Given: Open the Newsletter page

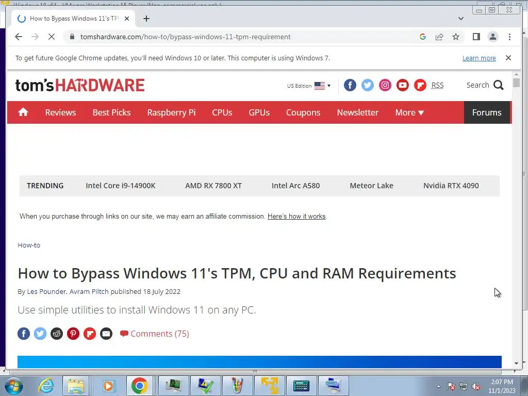Looking at the screenshot, I should click(358, 112).
